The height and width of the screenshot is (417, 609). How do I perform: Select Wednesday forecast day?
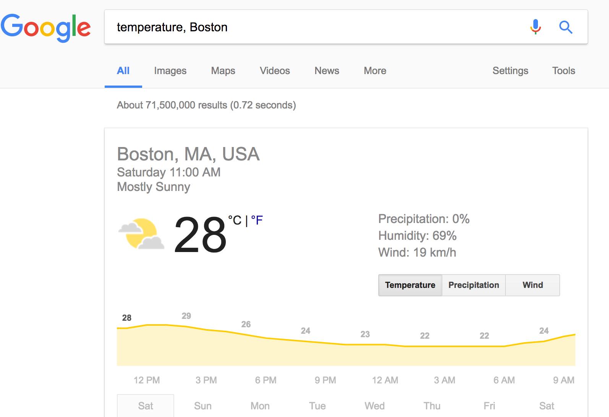[374, 406]
